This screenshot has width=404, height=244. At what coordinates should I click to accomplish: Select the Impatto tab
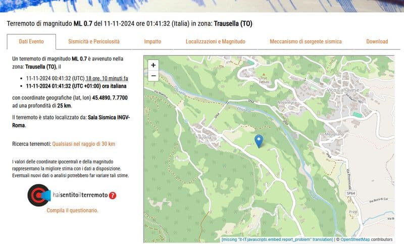(x=153, y=41)
